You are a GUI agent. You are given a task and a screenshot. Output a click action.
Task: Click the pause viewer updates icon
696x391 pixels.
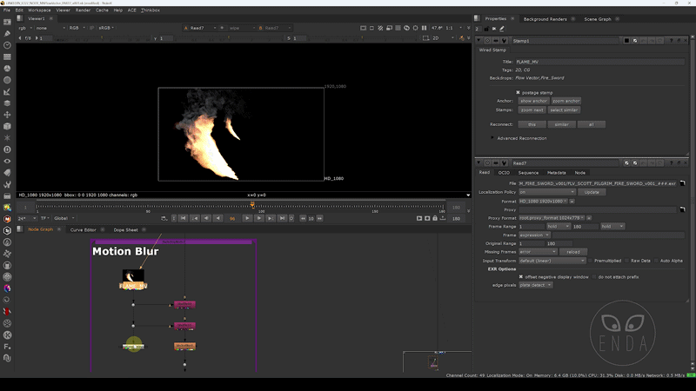click(424, 28)
